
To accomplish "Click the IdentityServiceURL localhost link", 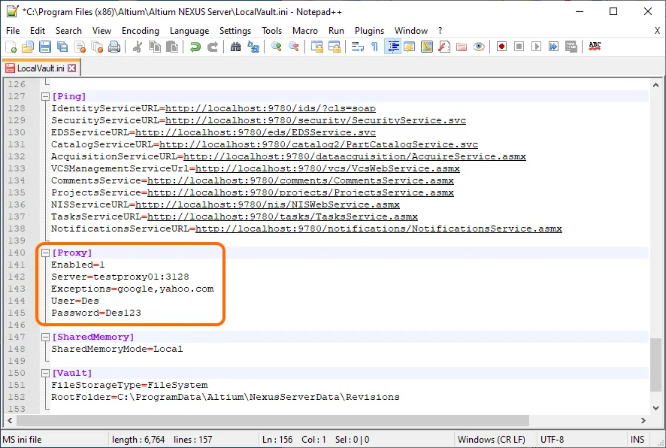I will (271, 108).
